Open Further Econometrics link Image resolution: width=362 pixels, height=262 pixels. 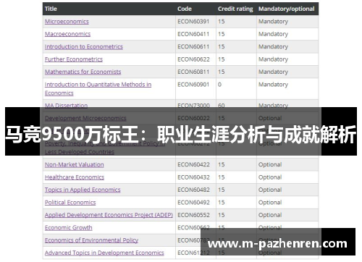tap(74, 59)
